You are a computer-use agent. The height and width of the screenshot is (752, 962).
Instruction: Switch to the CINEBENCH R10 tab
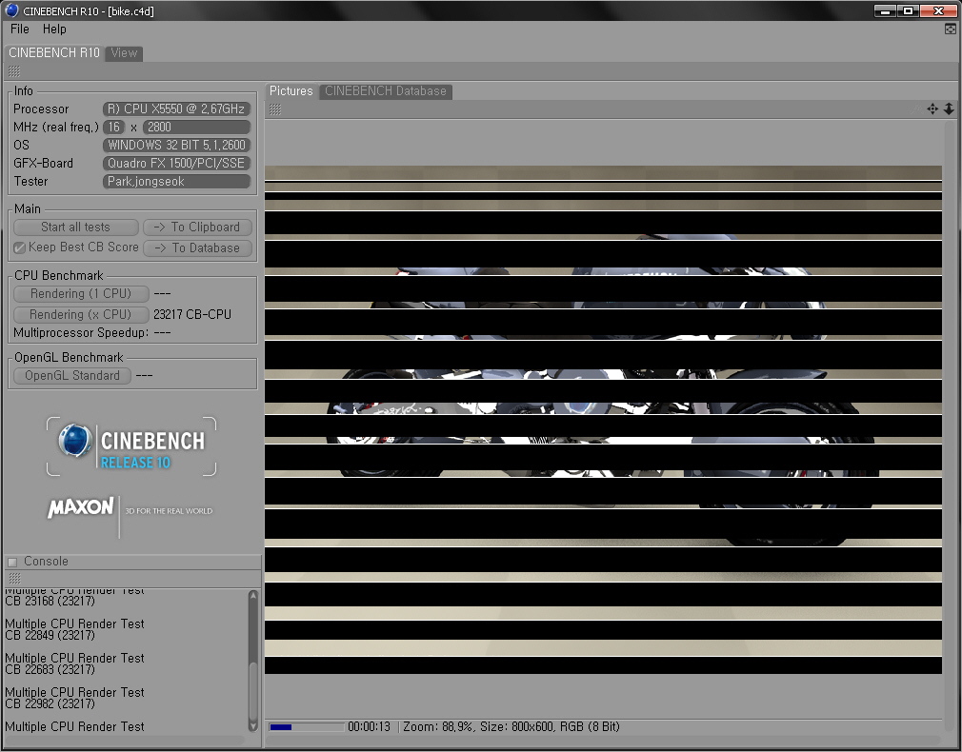pyautogui.click(x=54, y=52)
